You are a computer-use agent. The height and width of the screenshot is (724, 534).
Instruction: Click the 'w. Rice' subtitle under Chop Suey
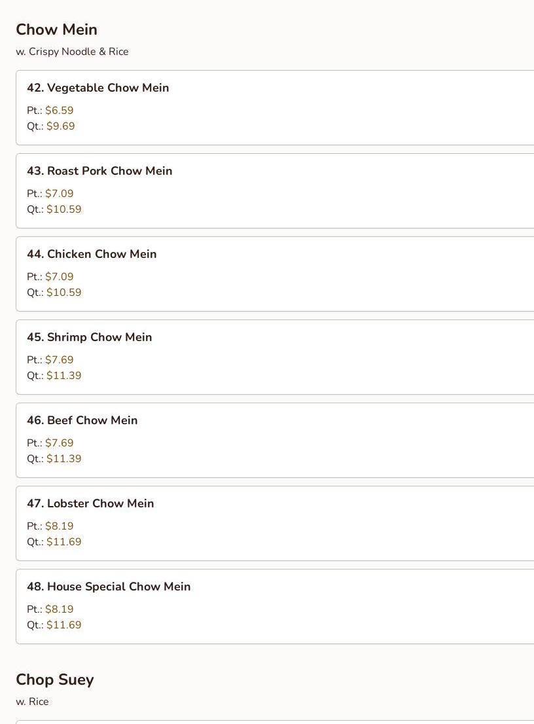point(32,701)
